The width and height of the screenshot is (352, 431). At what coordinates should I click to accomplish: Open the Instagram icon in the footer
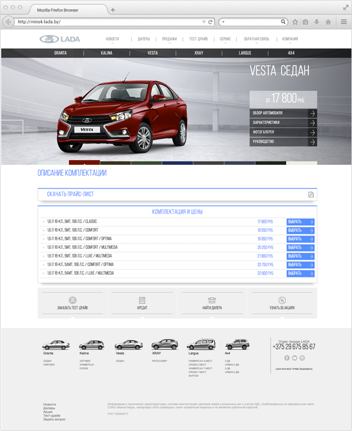tap(302, 358)
